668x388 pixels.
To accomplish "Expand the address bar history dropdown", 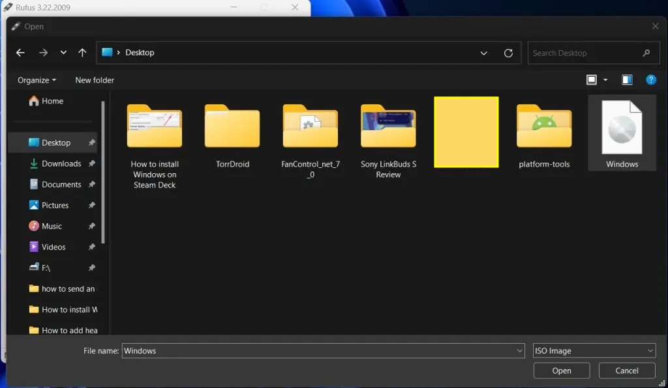I will pyautogui.click(x=483, y=53).
